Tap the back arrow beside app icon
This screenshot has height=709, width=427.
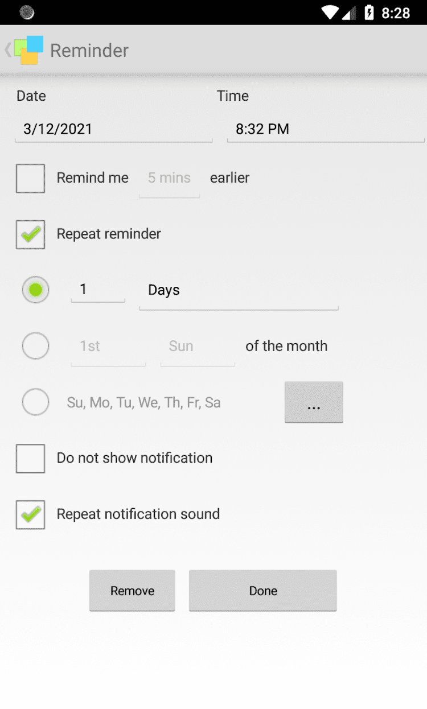[7, 50]
